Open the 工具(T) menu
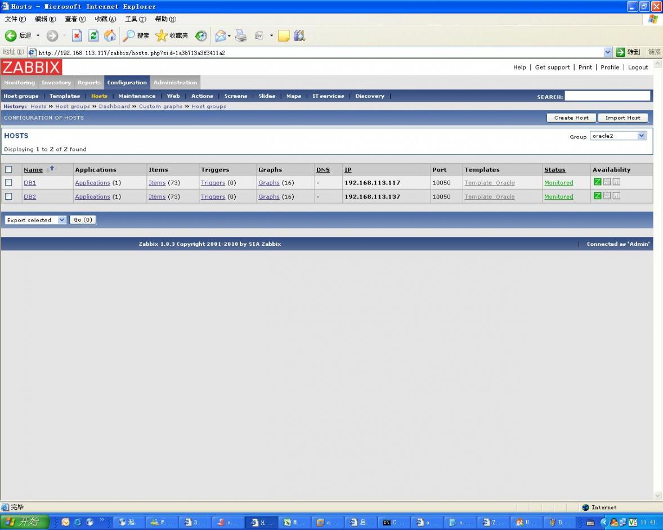The width and height of the screenshot is (663, 530). point(135,19)
